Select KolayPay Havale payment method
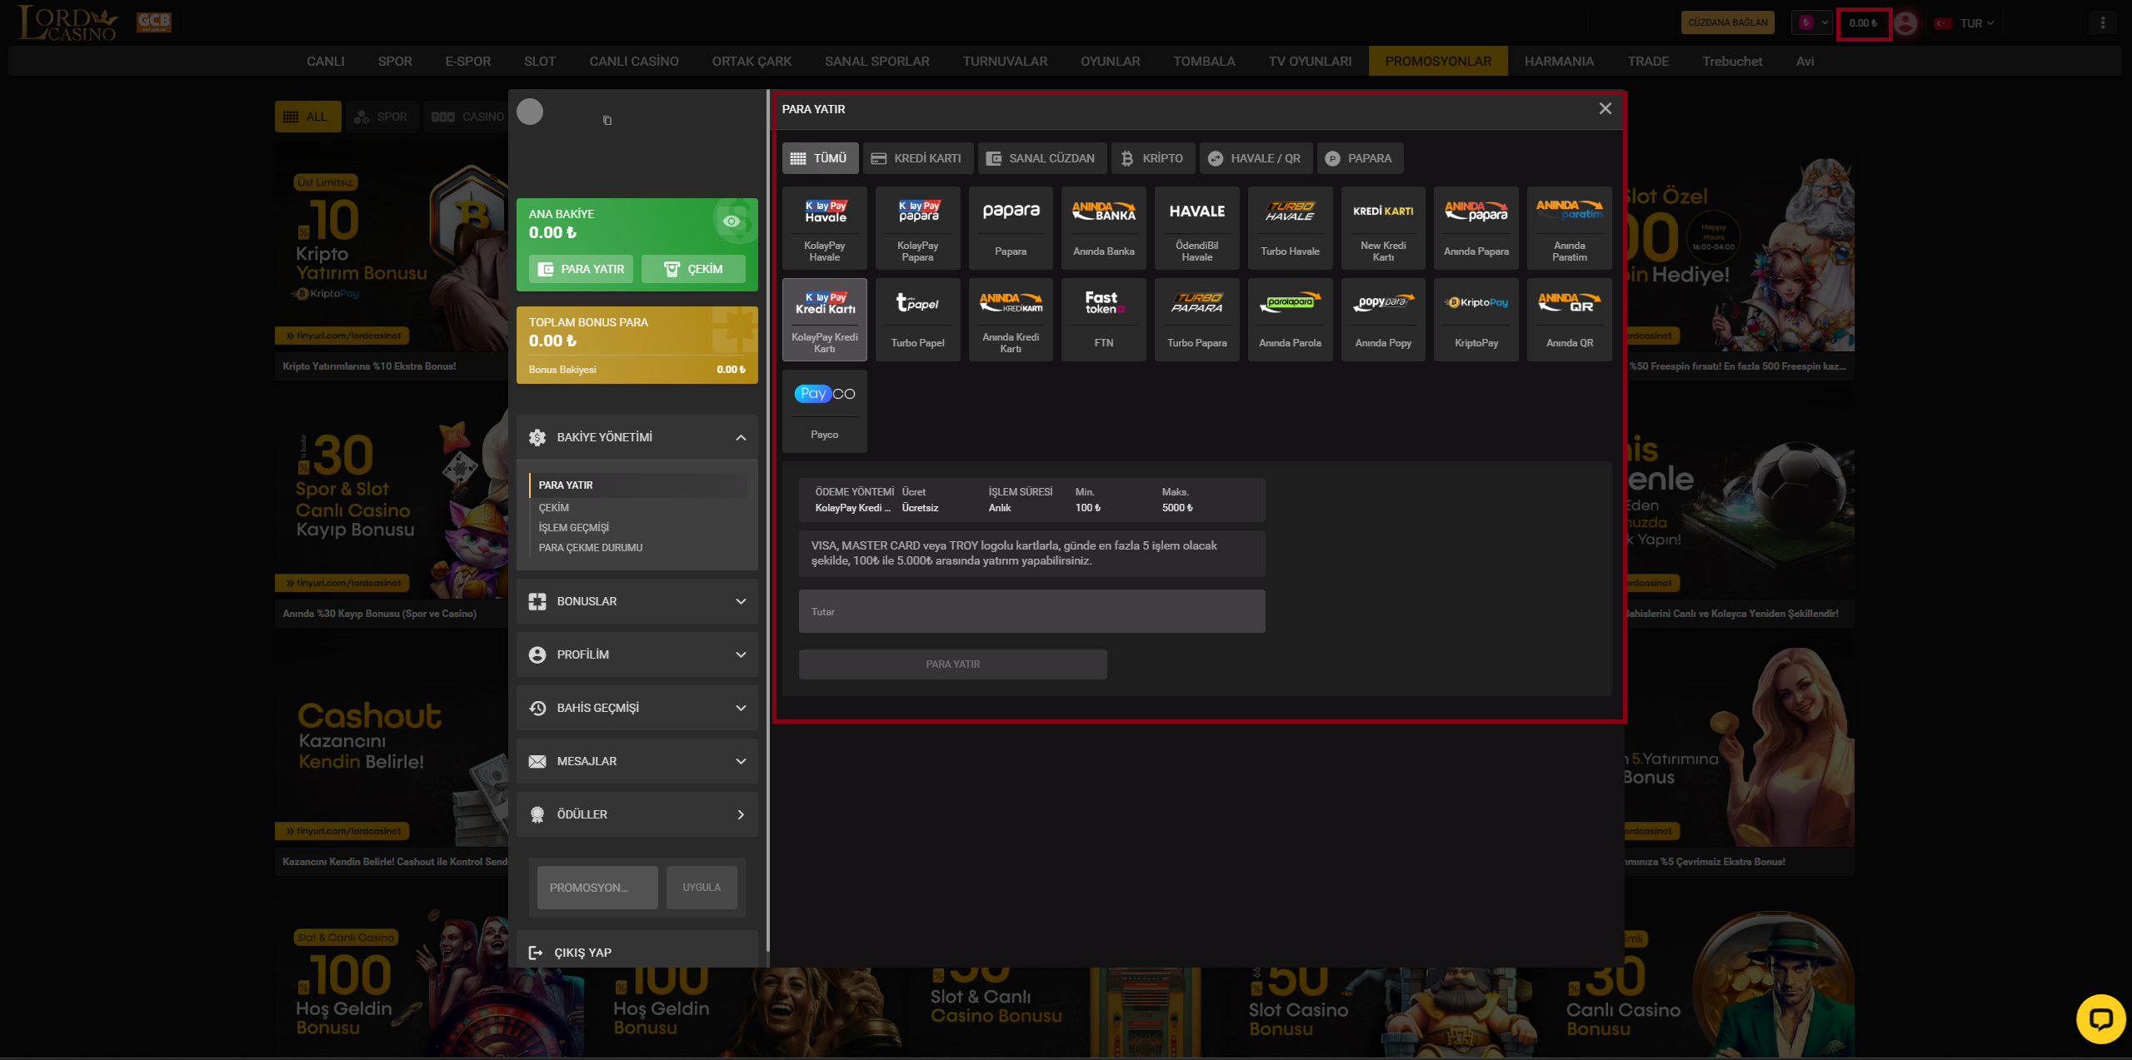The image size is (2132, 1060). click(x=825, y=228)
